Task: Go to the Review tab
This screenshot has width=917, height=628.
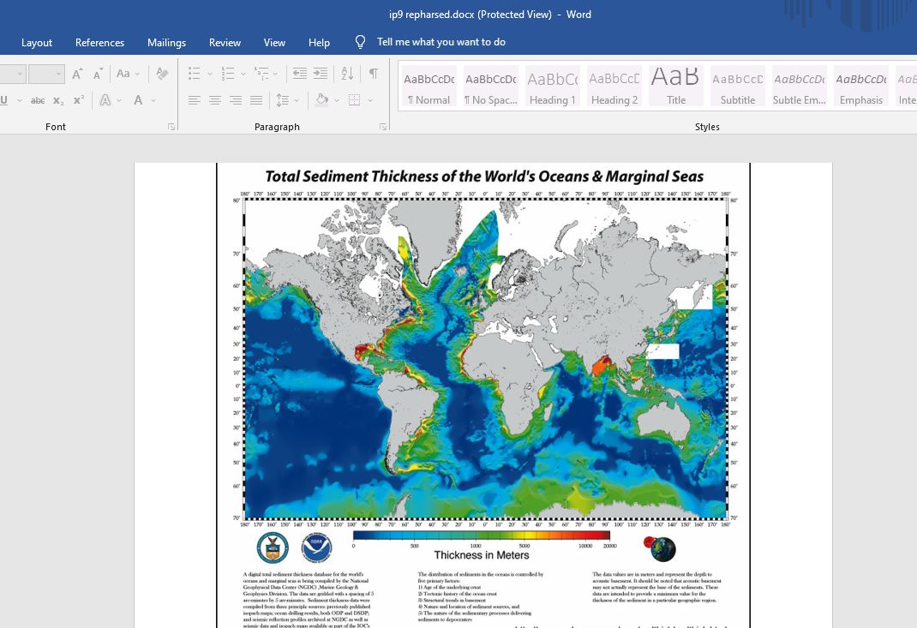Action: (x=225, y=43)
